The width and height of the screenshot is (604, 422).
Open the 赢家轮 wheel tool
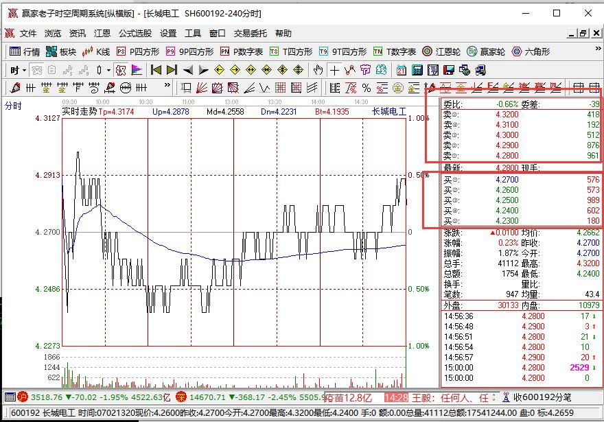tap(486, 51)
